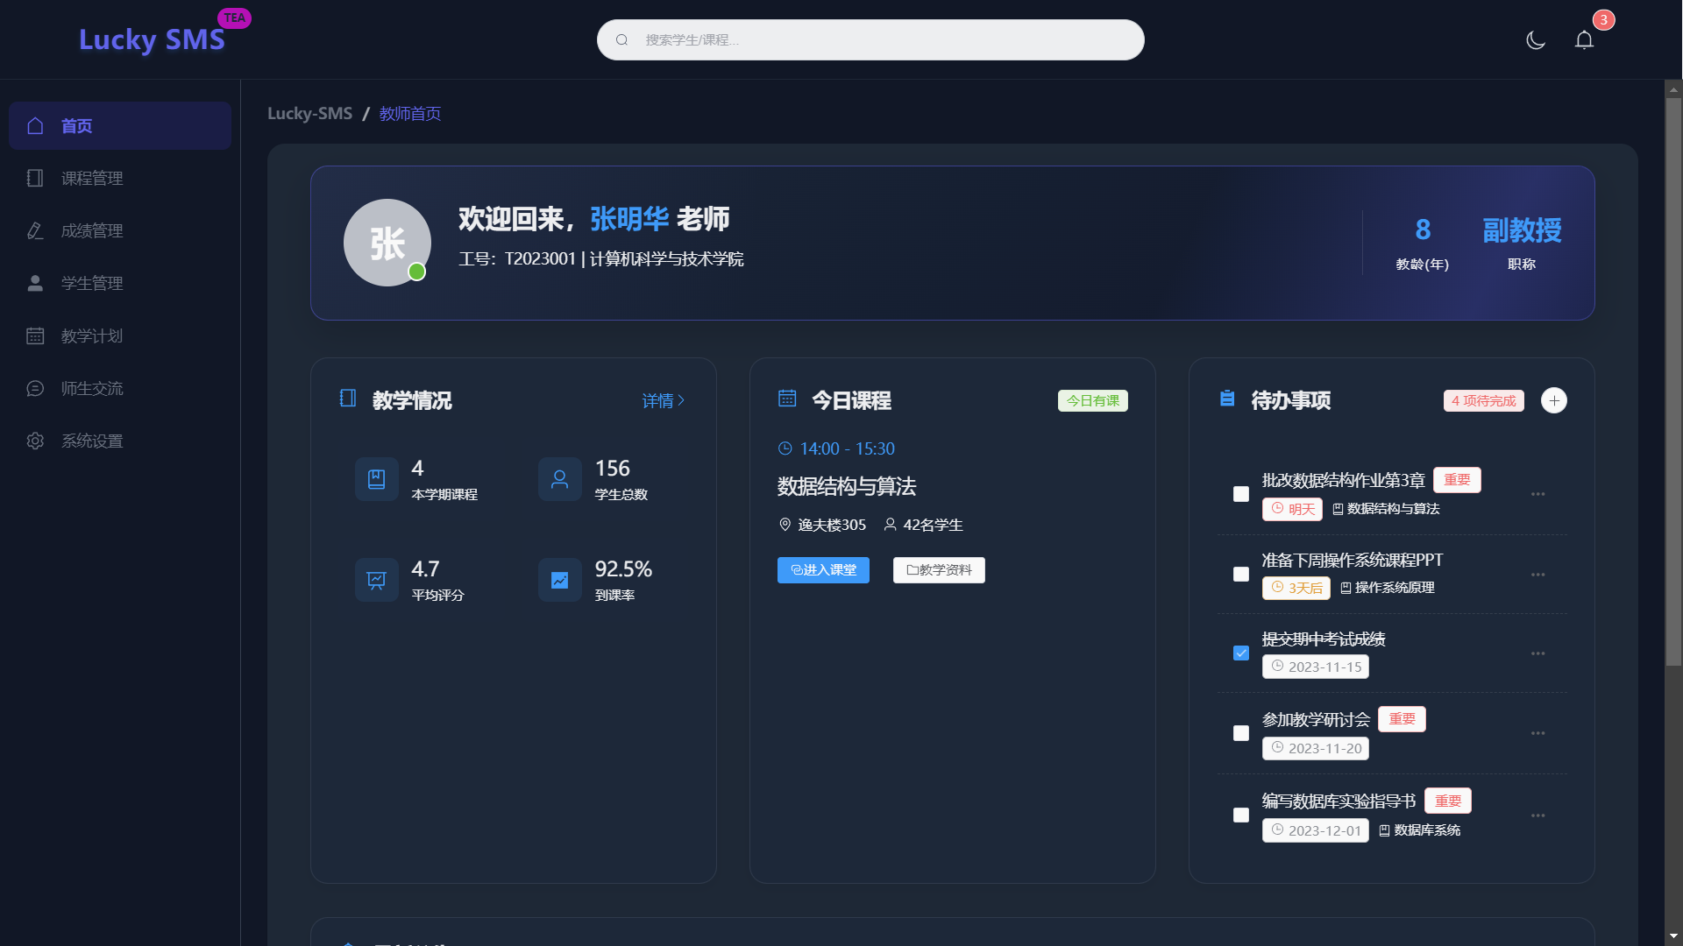Click the add to-do plus icon
Viewport: 1683px width, 946px height.
[1553, 400]
